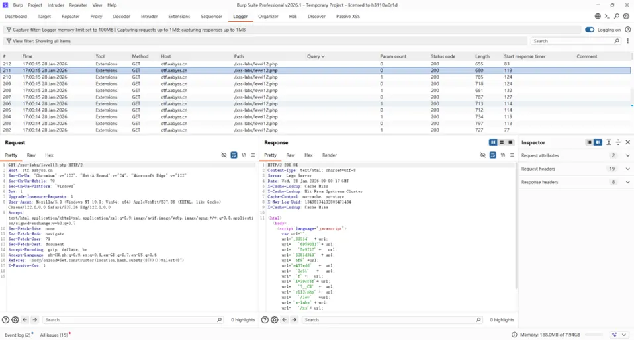Expand Response headers section
This screenshot has height=340, width=634.
click(628, 183)
